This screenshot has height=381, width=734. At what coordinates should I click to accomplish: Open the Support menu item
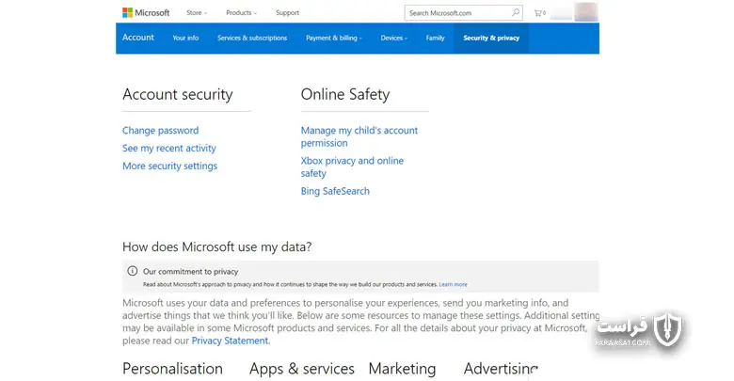287,12
